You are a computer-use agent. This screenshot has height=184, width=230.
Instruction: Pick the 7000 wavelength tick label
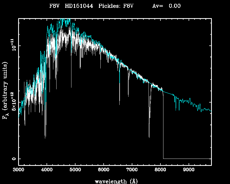click(132, 170)
